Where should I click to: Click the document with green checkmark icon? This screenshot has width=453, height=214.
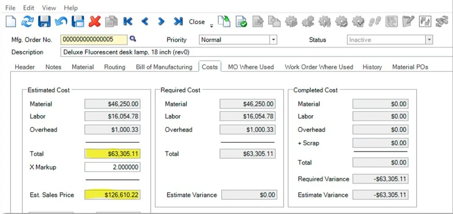241,22
